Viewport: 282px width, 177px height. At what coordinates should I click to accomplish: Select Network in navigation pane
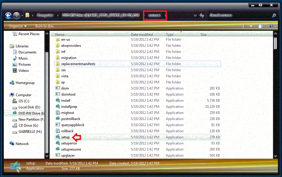[19, 144]
